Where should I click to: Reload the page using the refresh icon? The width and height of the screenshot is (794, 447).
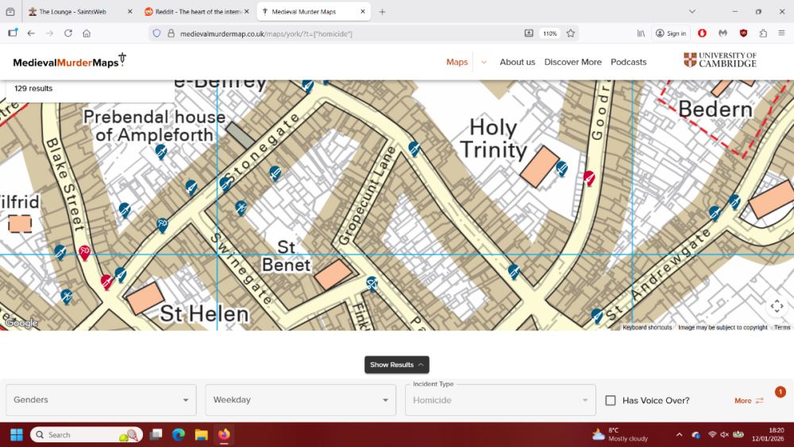coord(68,33)
